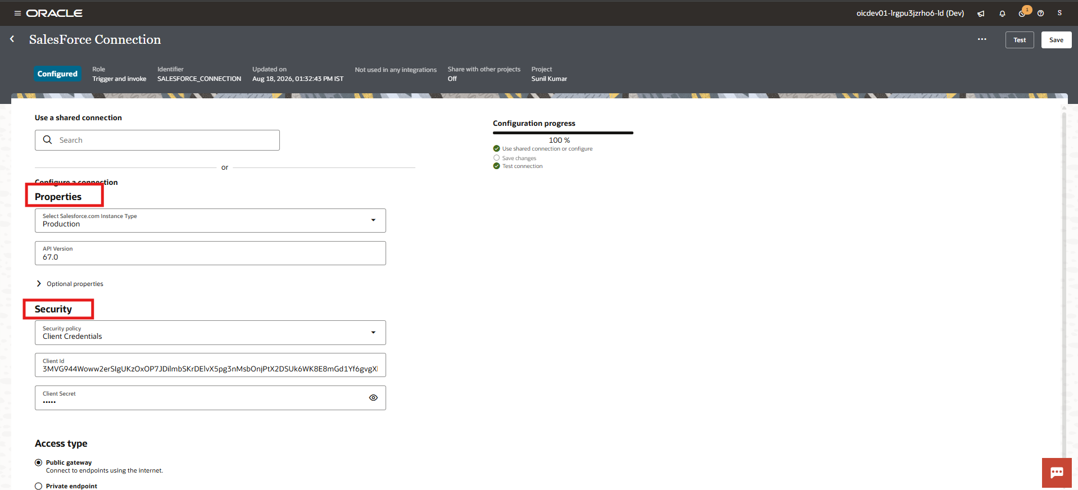Image resolution: width=1078 pixels, height=490 pixels.
Task: Click the Share with other projects Off value
Action: point(452,79)
